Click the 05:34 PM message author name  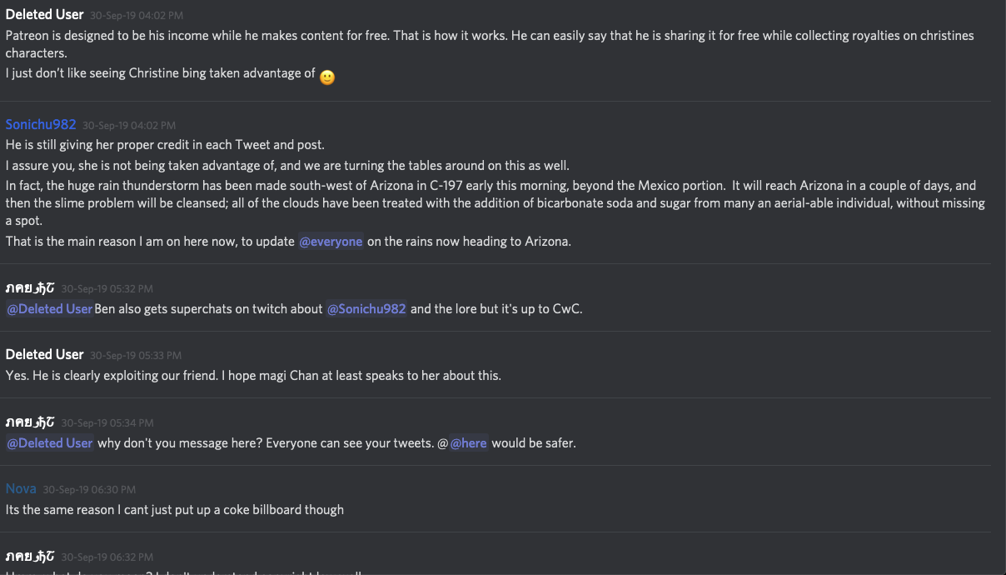tap(30, 422)
